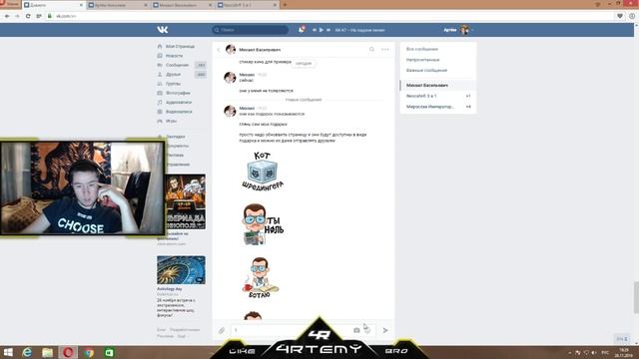
Task: Switch to the Михаил Васильевич browser tab
Action: pyautogui.click(x=182, y=5)
